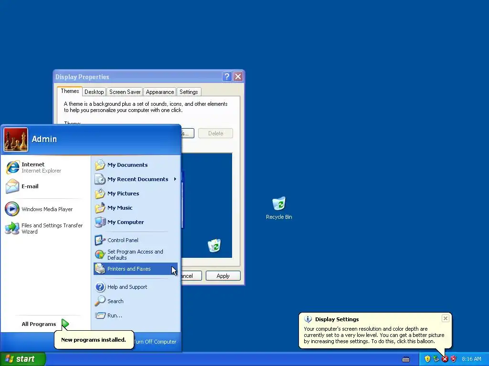Open Set Program Access and Defaults
Viewport: 489px width, 366px height.
135,254
